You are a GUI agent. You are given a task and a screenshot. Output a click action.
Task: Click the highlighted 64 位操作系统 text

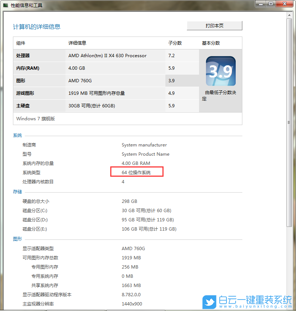pos(136,172)
